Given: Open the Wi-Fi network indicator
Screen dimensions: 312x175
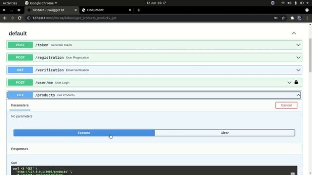Looking at the screenshot, I should point(283,3).
